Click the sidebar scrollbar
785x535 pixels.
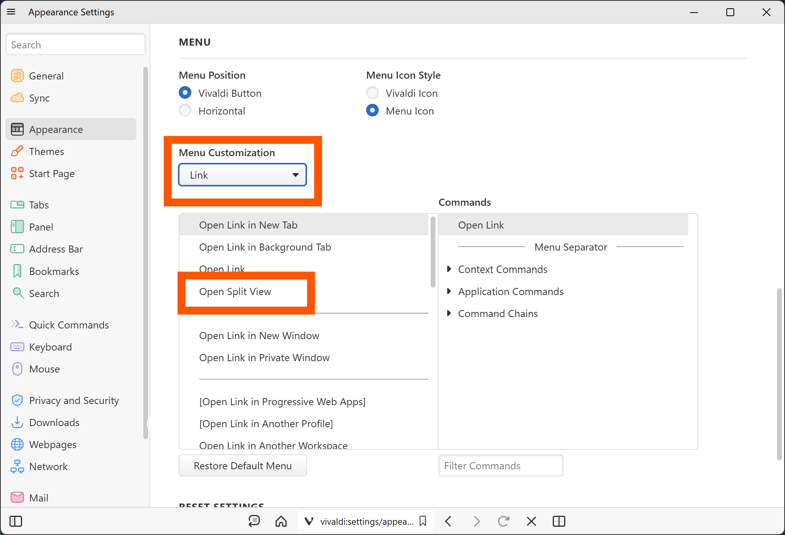tap(146, 253)
